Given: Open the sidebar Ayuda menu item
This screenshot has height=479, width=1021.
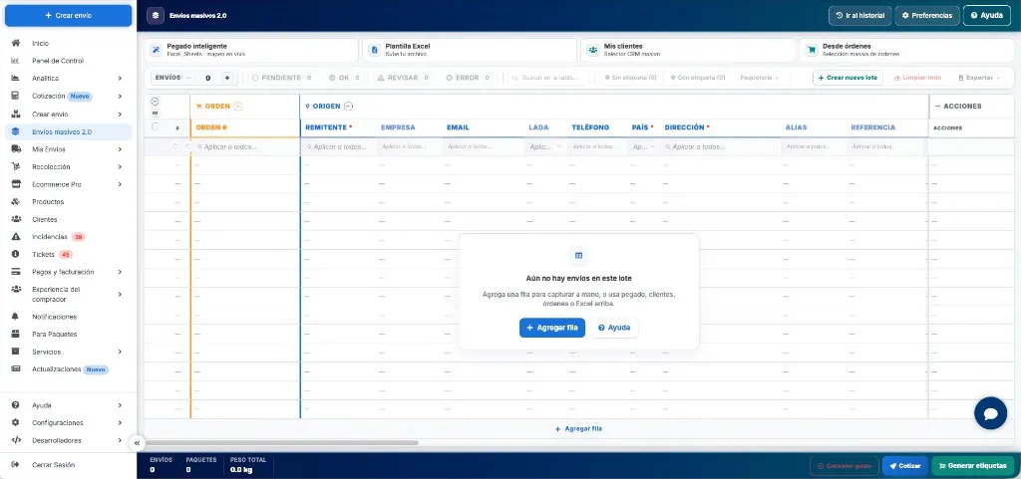Looking at the screenshot, I should [68, 405].
